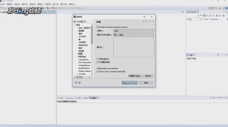Open the Edit (E) menu
Viewport: 228px width, 127px height.
pos(10,4)
